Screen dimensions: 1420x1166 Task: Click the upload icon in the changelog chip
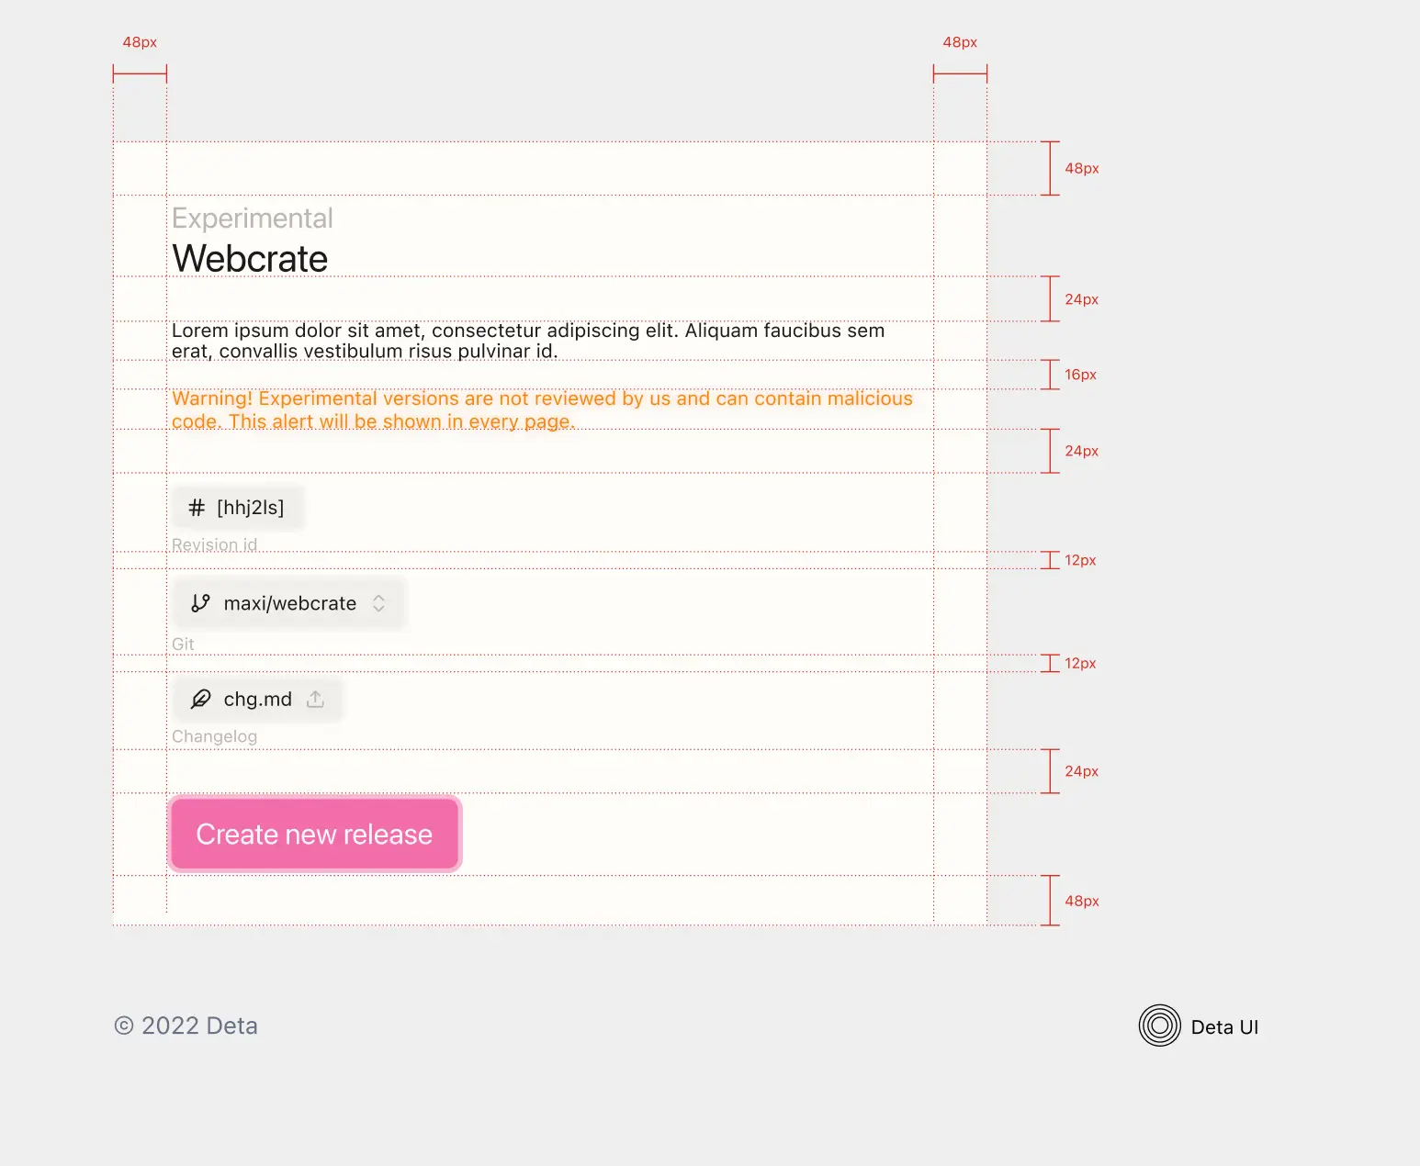[x=315, y=699]
